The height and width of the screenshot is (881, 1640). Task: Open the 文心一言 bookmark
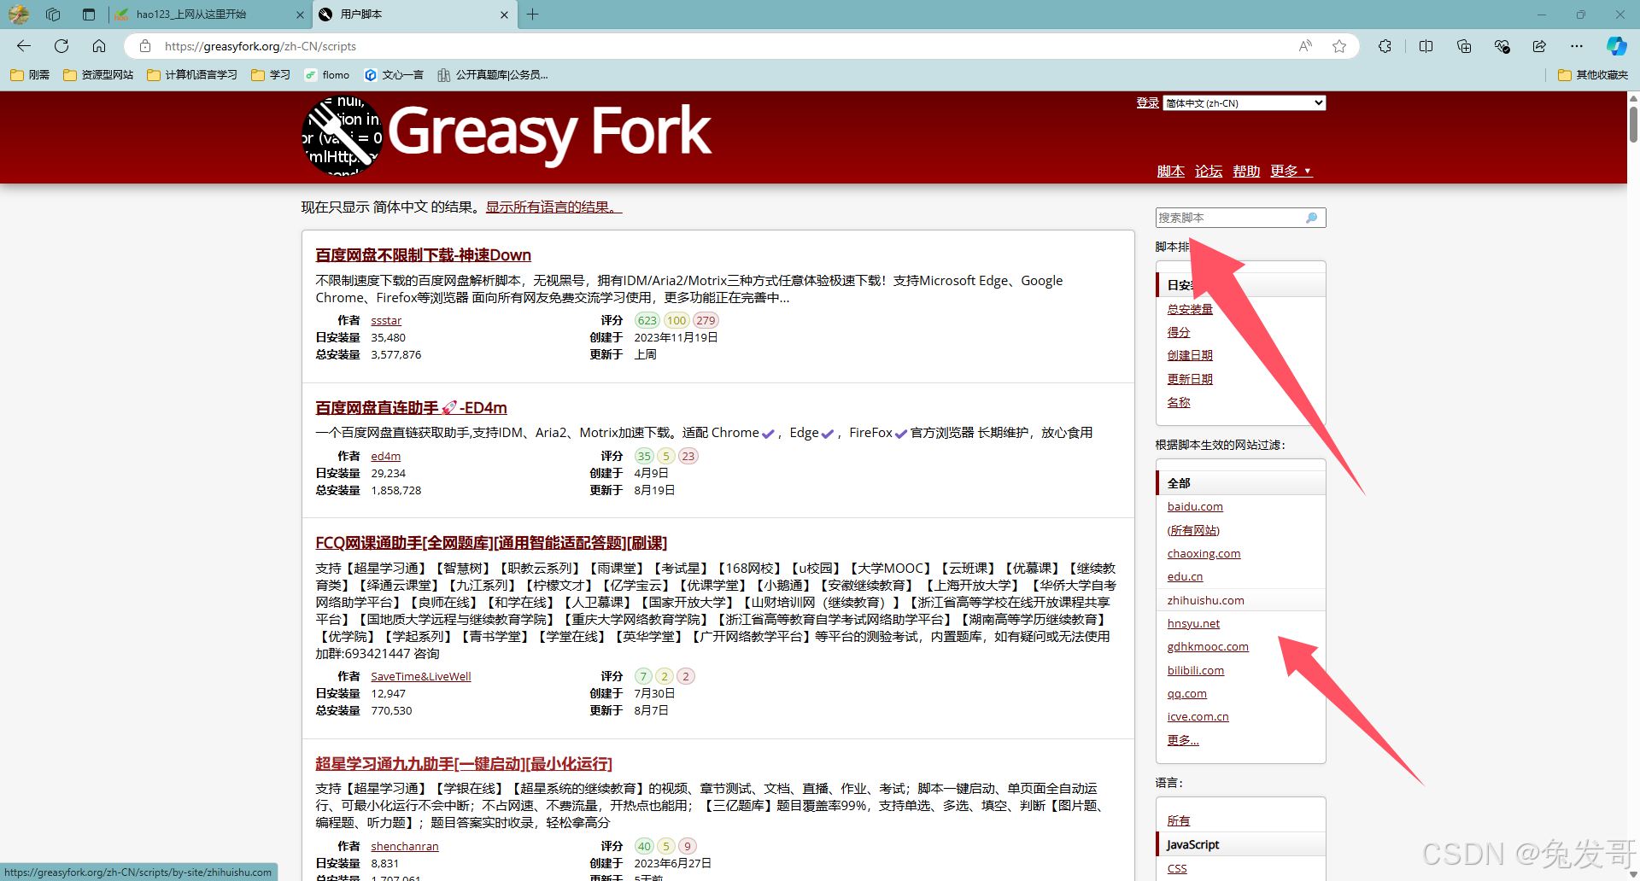point(394,75)
